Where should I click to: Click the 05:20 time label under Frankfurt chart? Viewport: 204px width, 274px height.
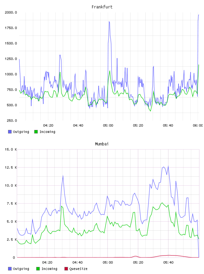coord(138,126)
